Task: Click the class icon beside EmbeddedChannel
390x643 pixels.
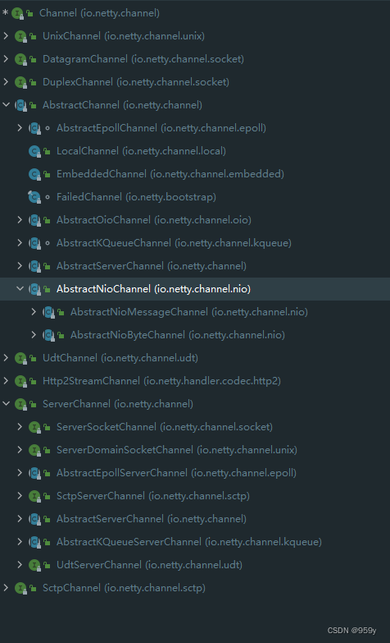Action: click(x=34, y=174)
